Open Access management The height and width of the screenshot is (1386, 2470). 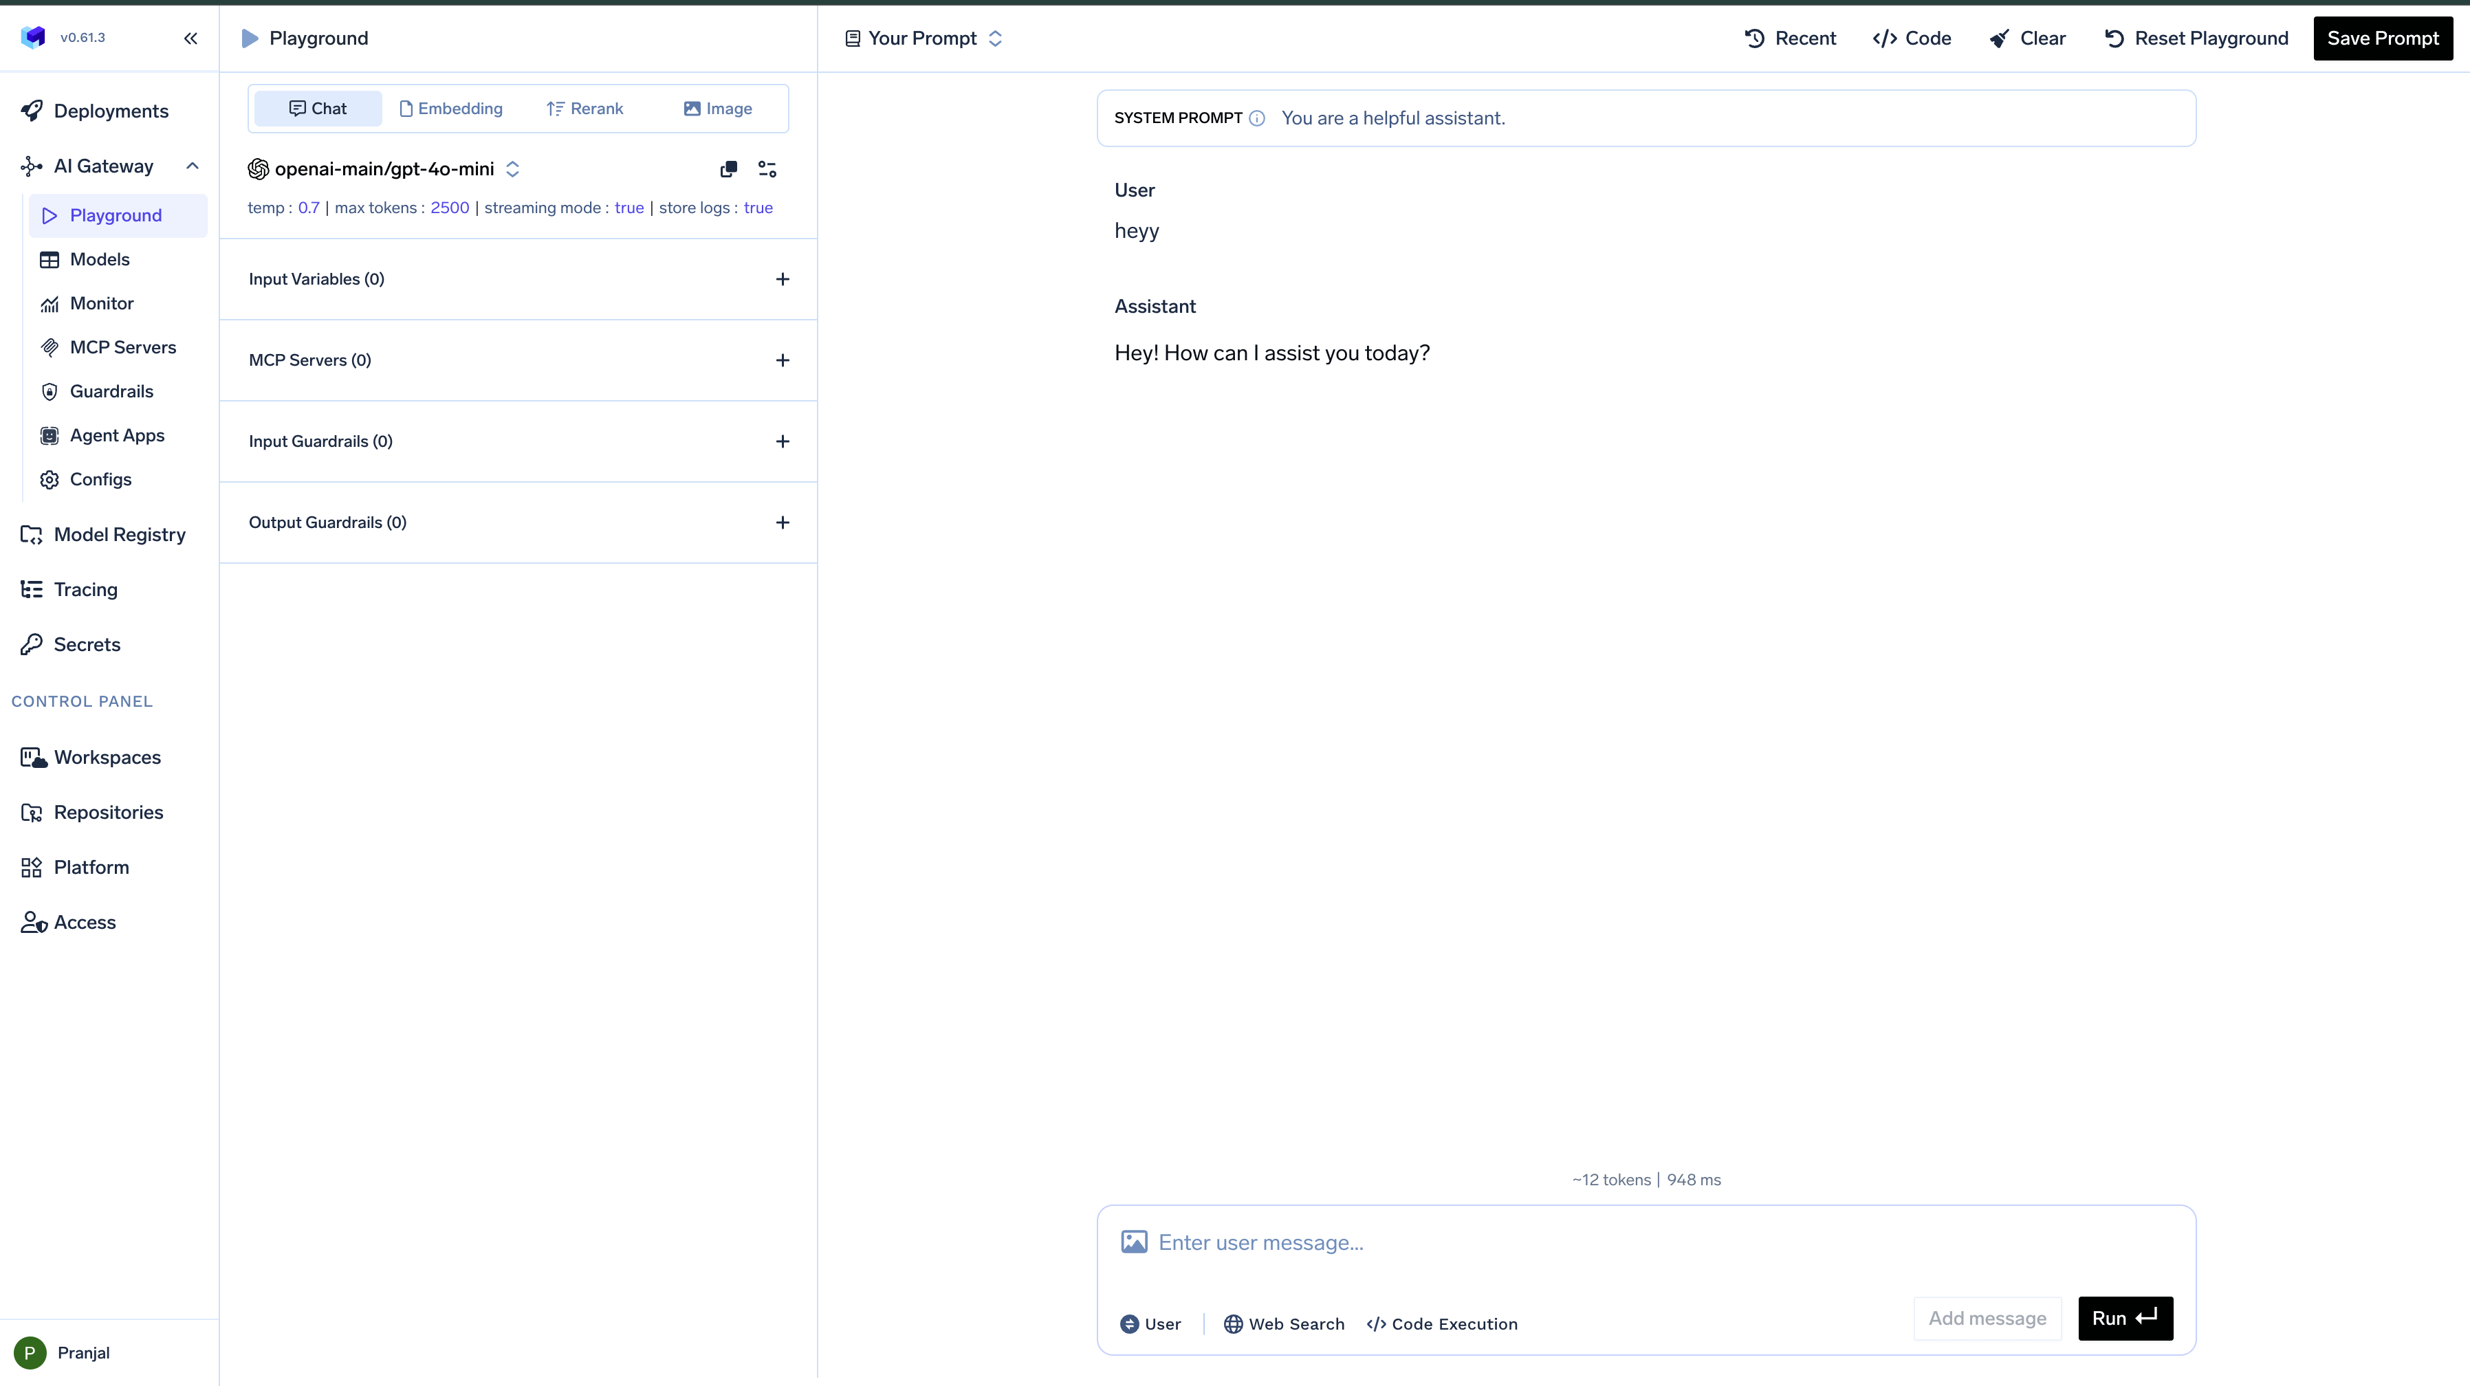[85, 923]
